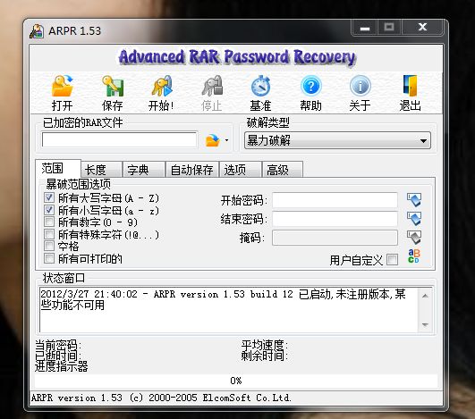Enable the 空格 (space) checkbox
Image resolution: width=475 pixels, height=419 pixels.
[49, 246]
